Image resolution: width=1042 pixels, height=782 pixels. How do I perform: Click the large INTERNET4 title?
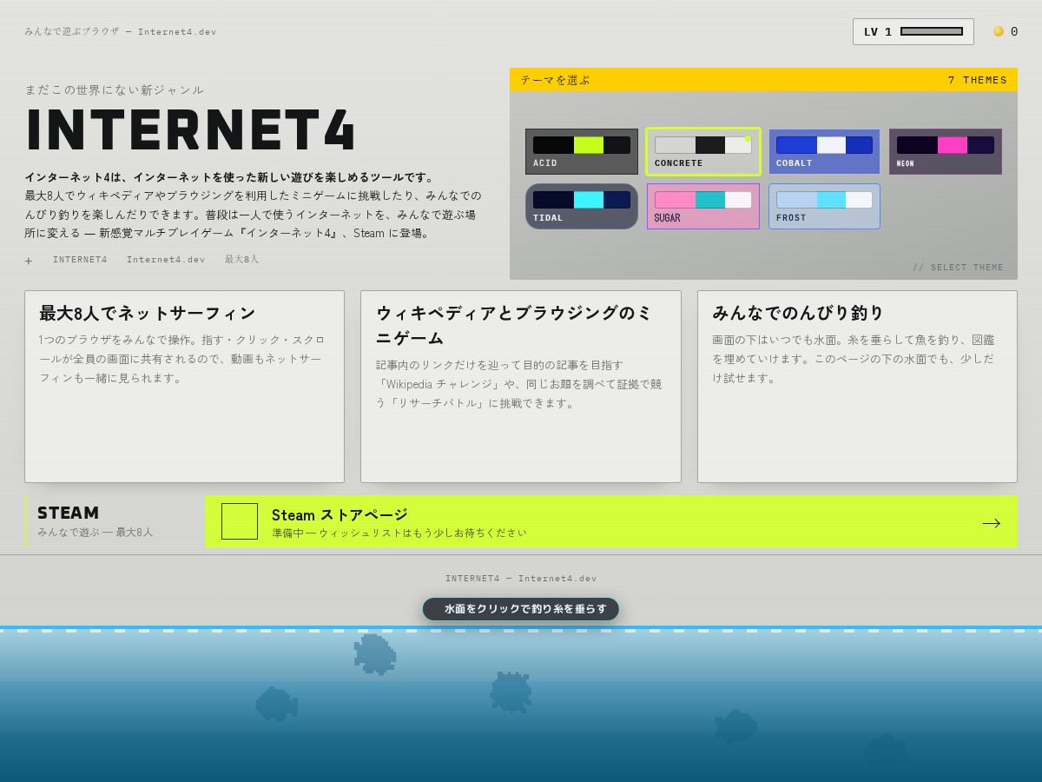pos(191,130)
